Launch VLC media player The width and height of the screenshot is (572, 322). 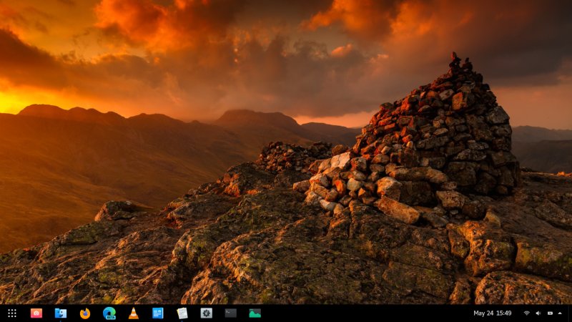coord(134,313)
